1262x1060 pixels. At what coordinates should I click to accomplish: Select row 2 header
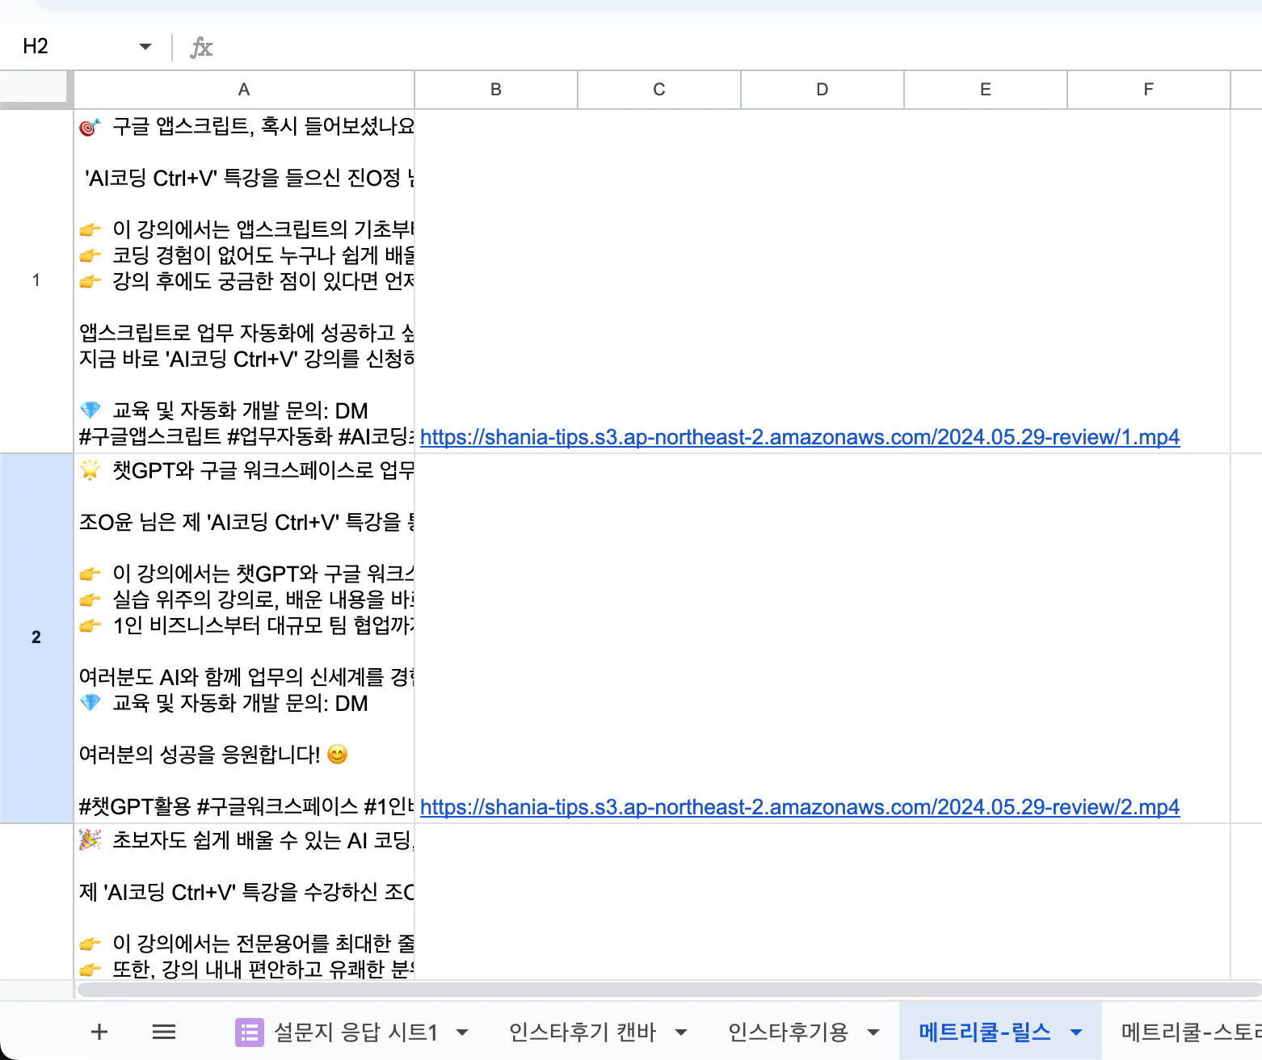tap(36, 637)
